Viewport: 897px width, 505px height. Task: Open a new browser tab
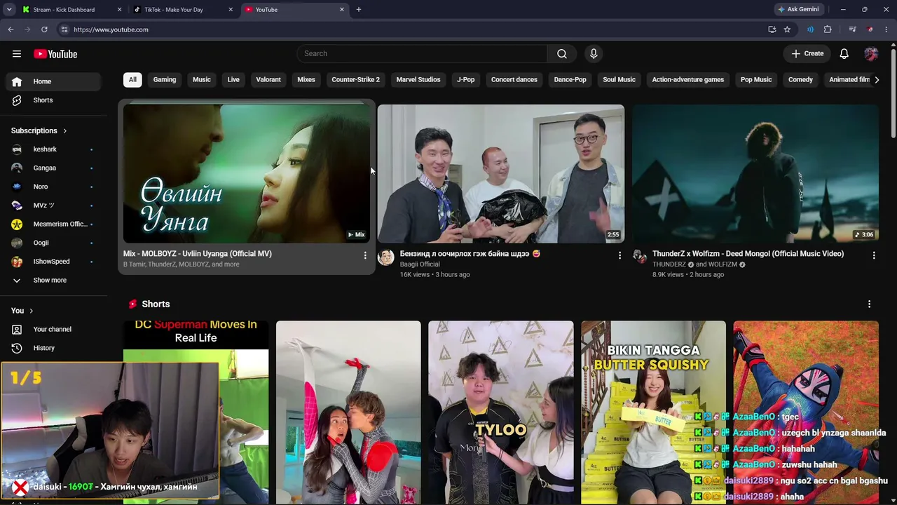click(x=359, y=10)
